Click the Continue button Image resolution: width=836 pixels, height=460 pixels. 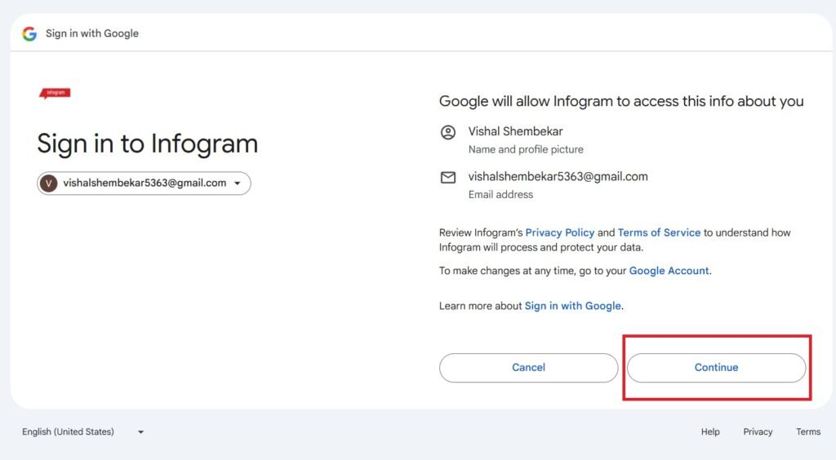tap(716, 367)
